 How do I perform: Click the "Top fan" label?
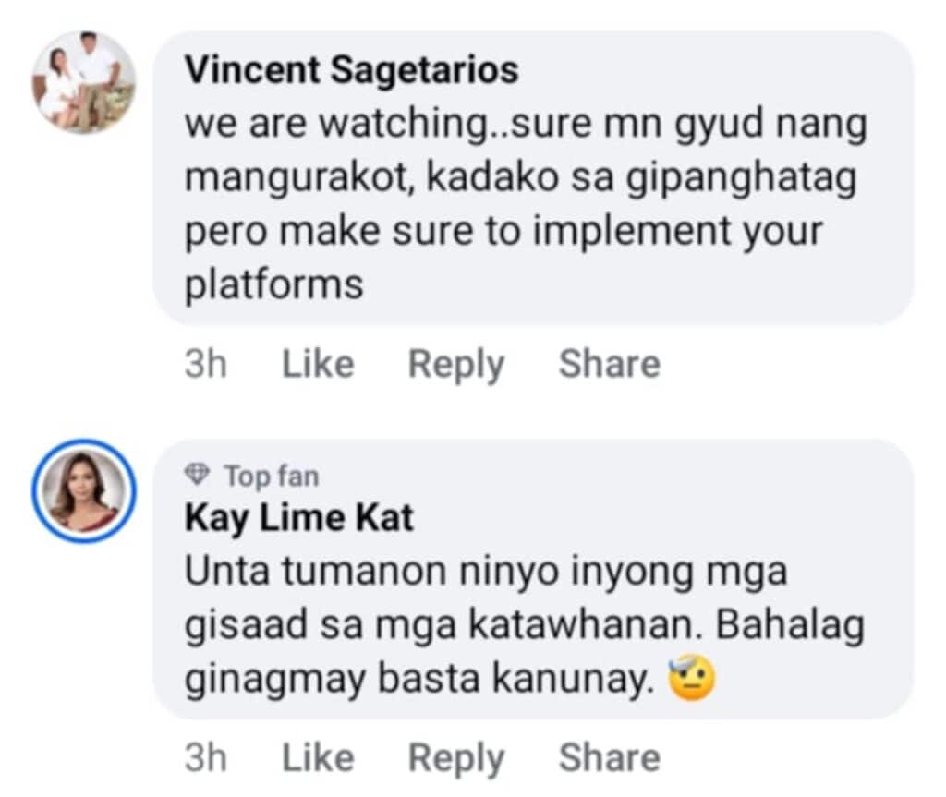[271, 477]
